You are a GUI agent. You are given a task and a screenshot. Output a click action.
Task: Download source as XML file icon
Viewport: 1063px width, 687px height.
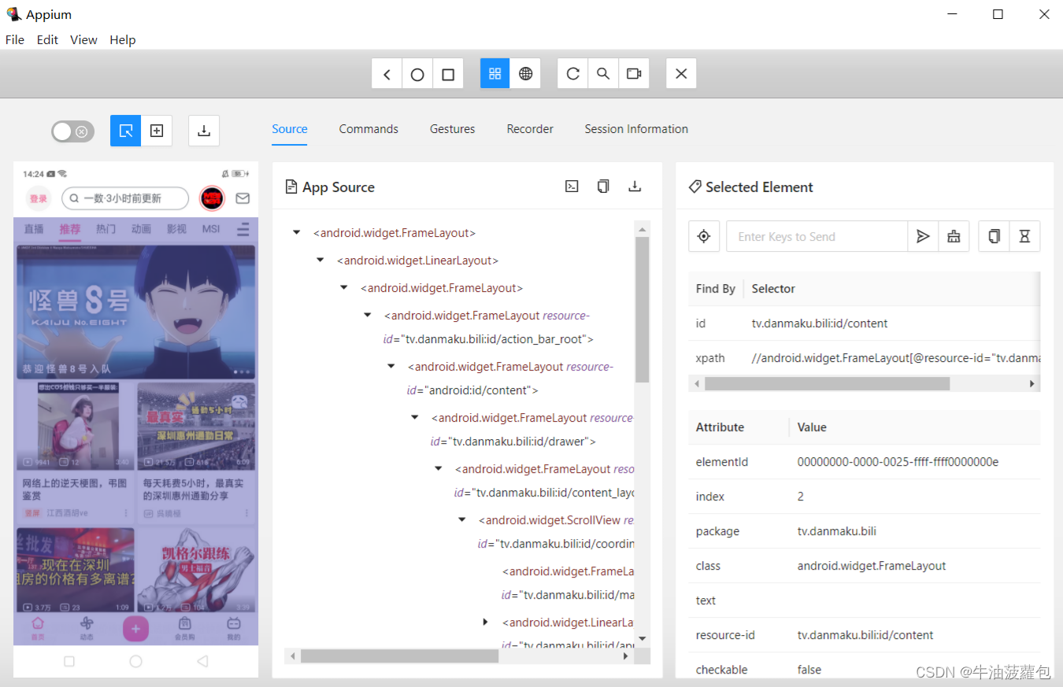point(635,187)
